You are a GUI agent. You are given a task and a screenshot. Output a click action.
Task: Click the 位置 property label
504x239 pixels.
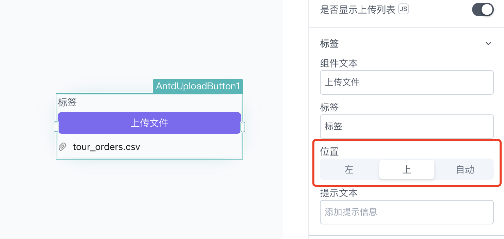pyautogui.click(x=329, y=151)
